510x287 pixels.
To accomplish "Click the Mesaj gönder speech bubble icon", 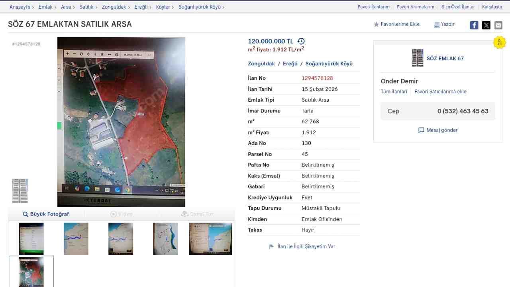I will tap(421, 130).
